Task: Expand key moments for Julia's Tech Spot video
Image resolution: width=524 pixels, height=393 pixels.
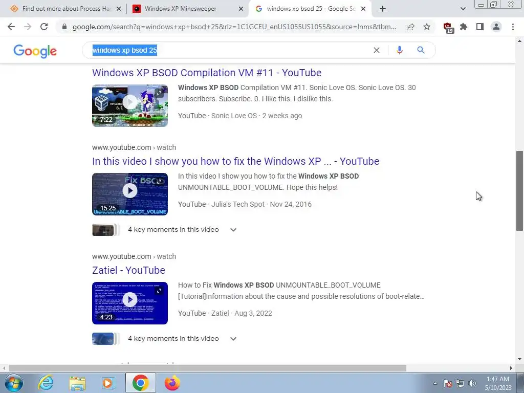Action: [x=233, y=230]
